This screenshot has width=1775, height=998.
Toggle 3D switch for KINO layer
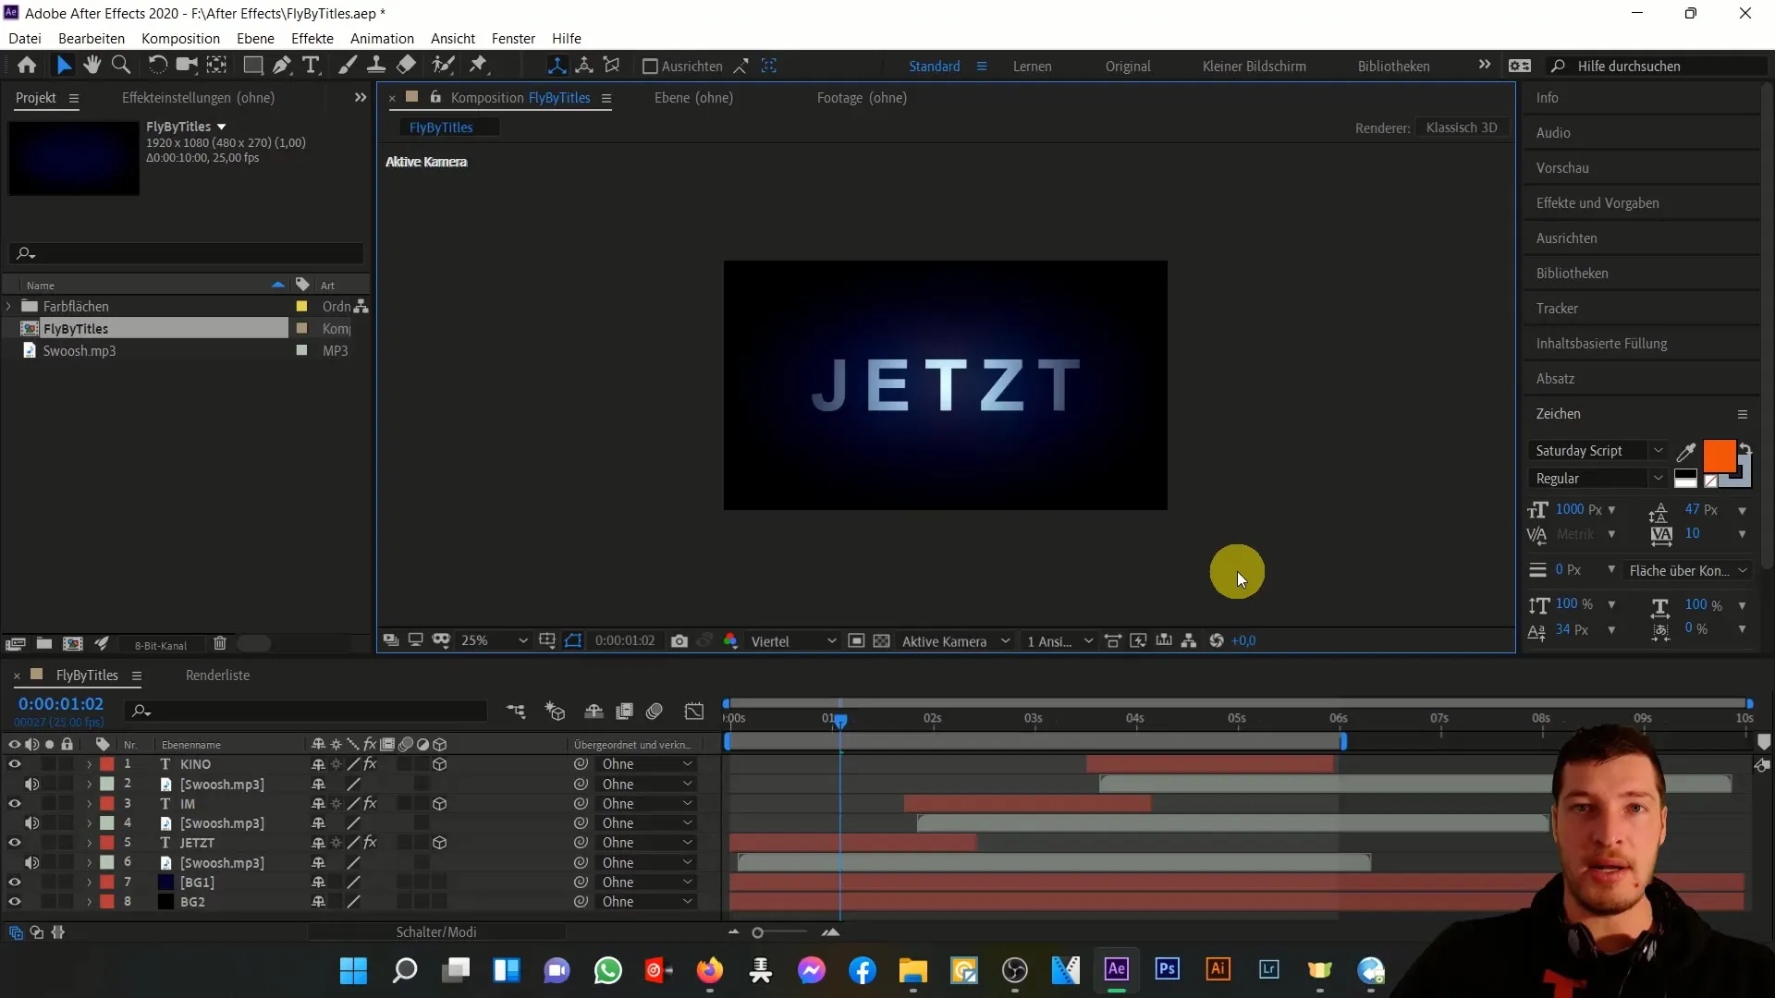pyautogui.click(x=440, y=764)
